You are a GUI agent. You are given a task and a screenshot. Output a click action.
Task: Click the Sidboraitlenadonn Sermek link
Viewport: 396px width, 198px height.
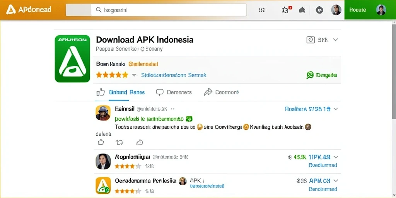[174, 75]
